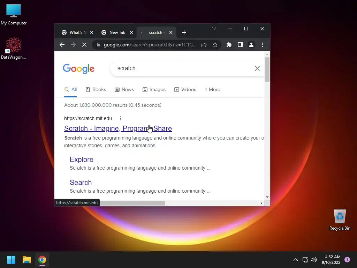Share this page via the share icon
Image resolution: width=357 pixels, height=268 pixels.
click(x=204, y=45)
